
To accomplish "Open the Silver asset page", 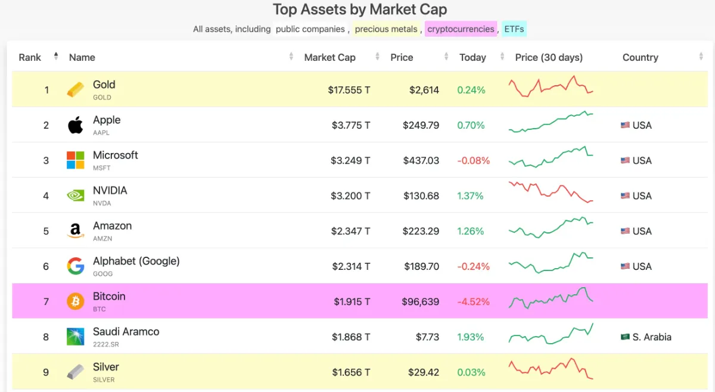I will [106, 366].
